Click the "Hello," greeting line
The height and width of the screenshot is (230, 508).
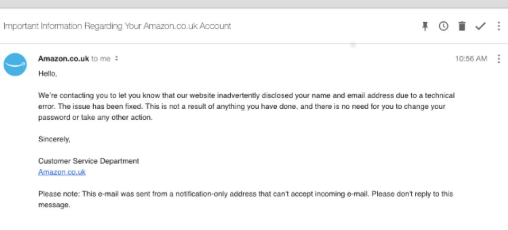[x=48, y=74]
